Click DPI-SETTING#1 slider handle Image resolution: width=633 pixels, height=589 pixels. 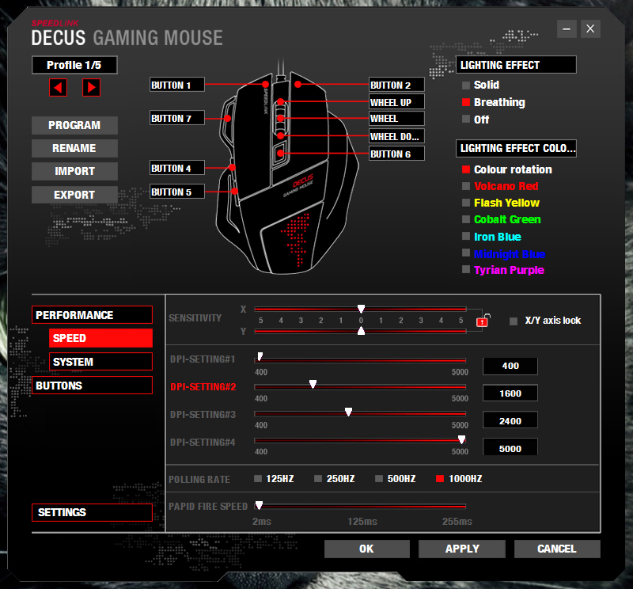[x=260, y=356]
